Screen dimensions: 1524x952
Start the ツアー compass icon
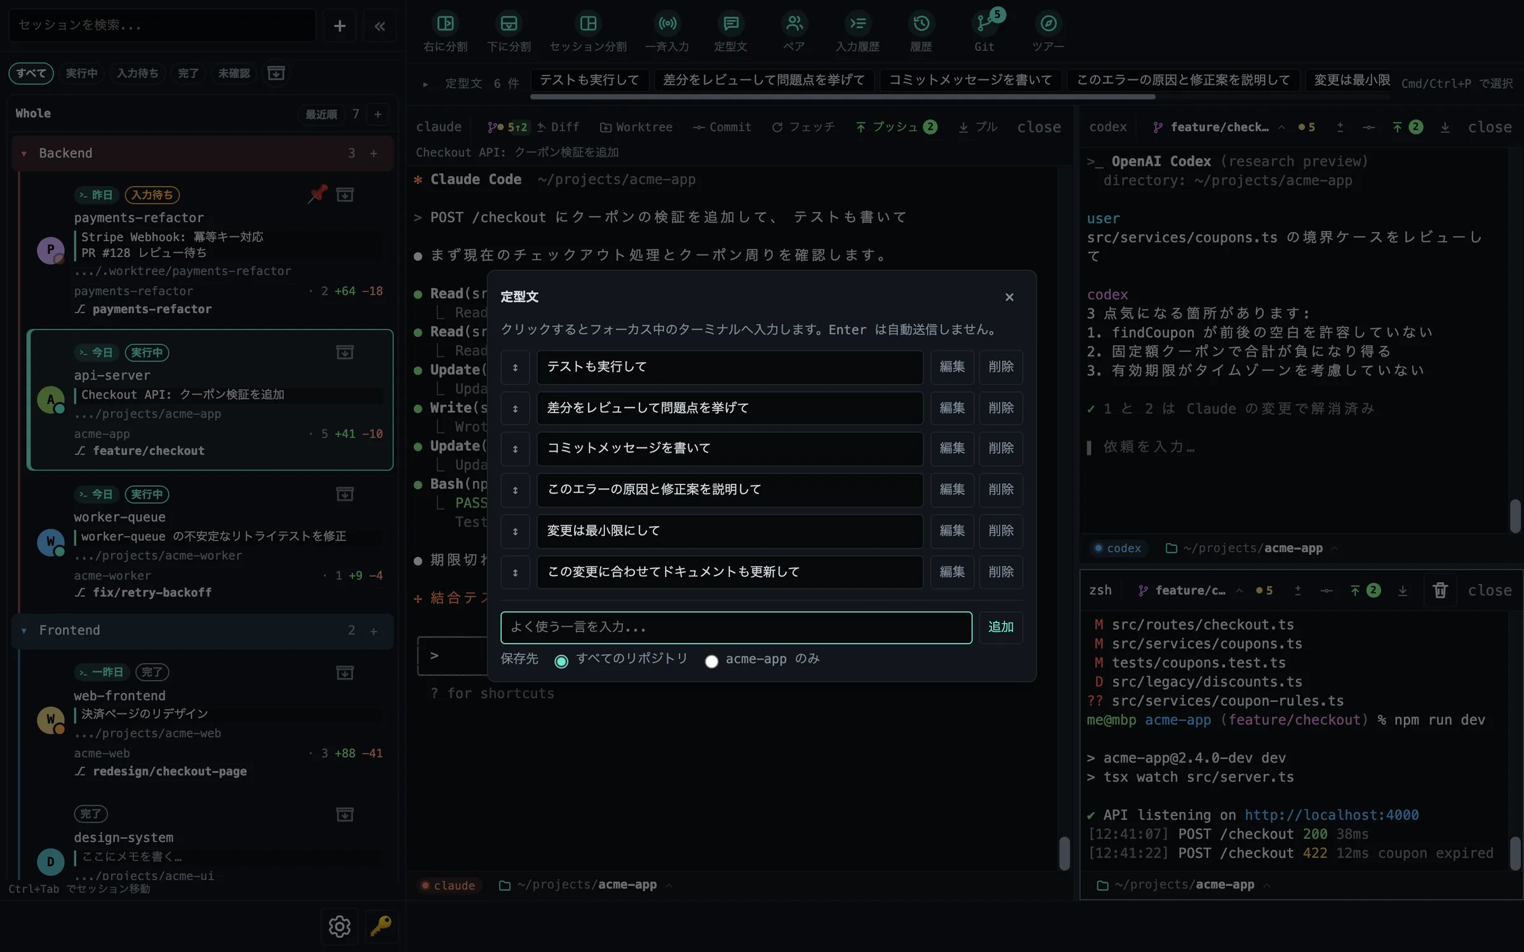pos(1048,24)
